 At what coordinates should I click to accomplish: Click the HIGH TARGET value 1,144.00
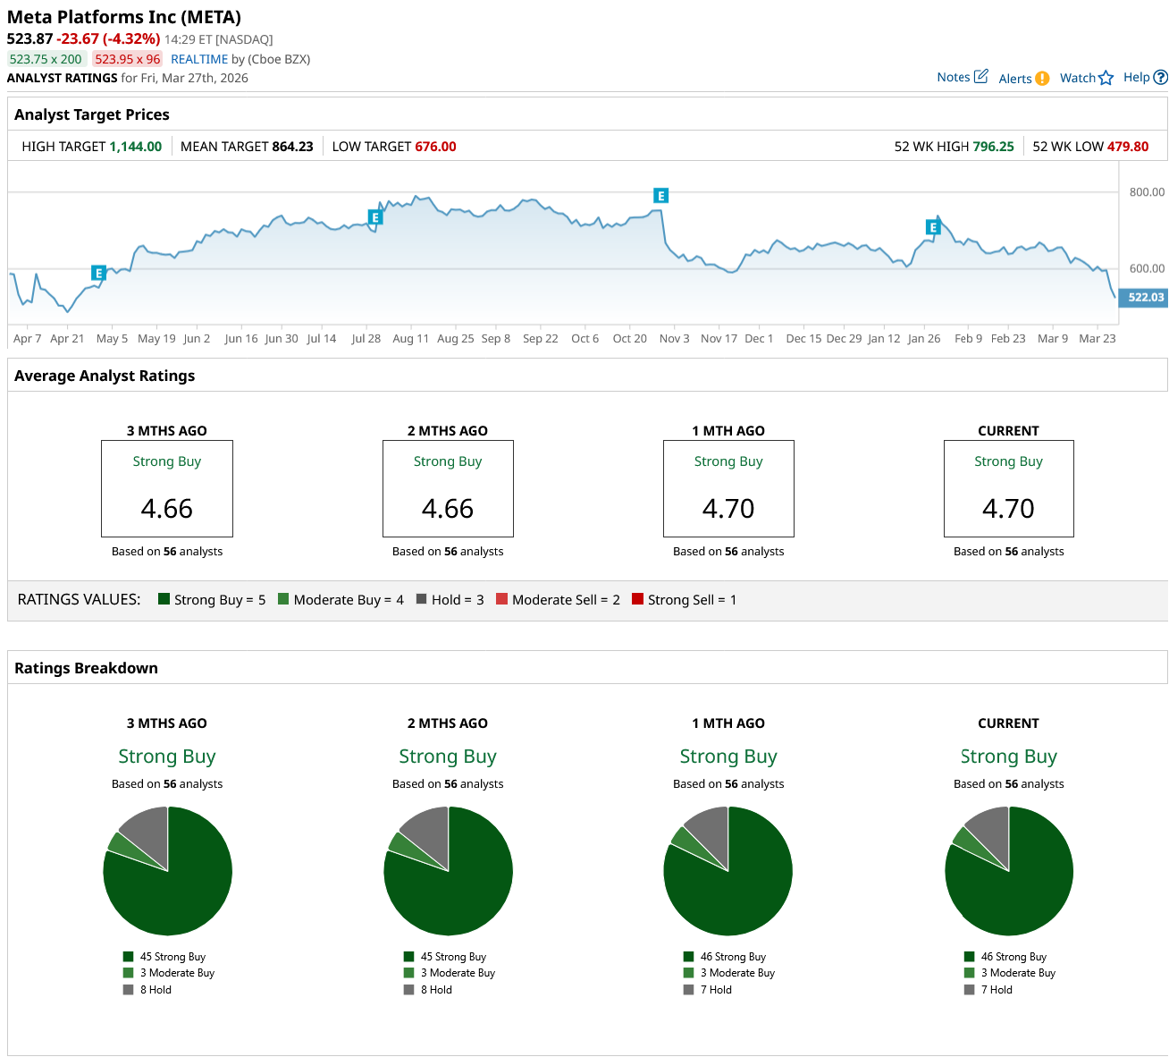pos(136,147)
